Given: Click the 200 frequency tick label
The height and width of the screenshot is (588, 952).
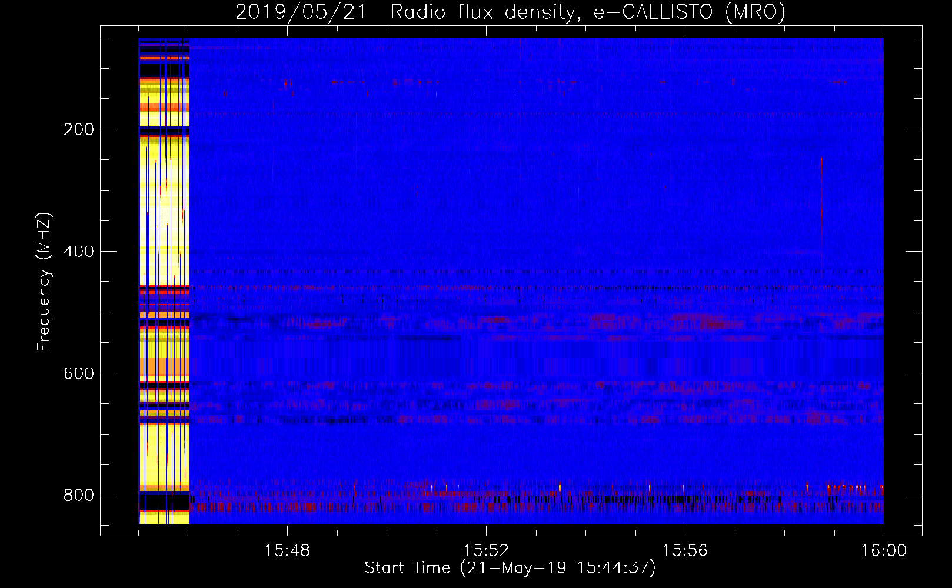Looking at the screenshot, I should click(x=79, y=129).
